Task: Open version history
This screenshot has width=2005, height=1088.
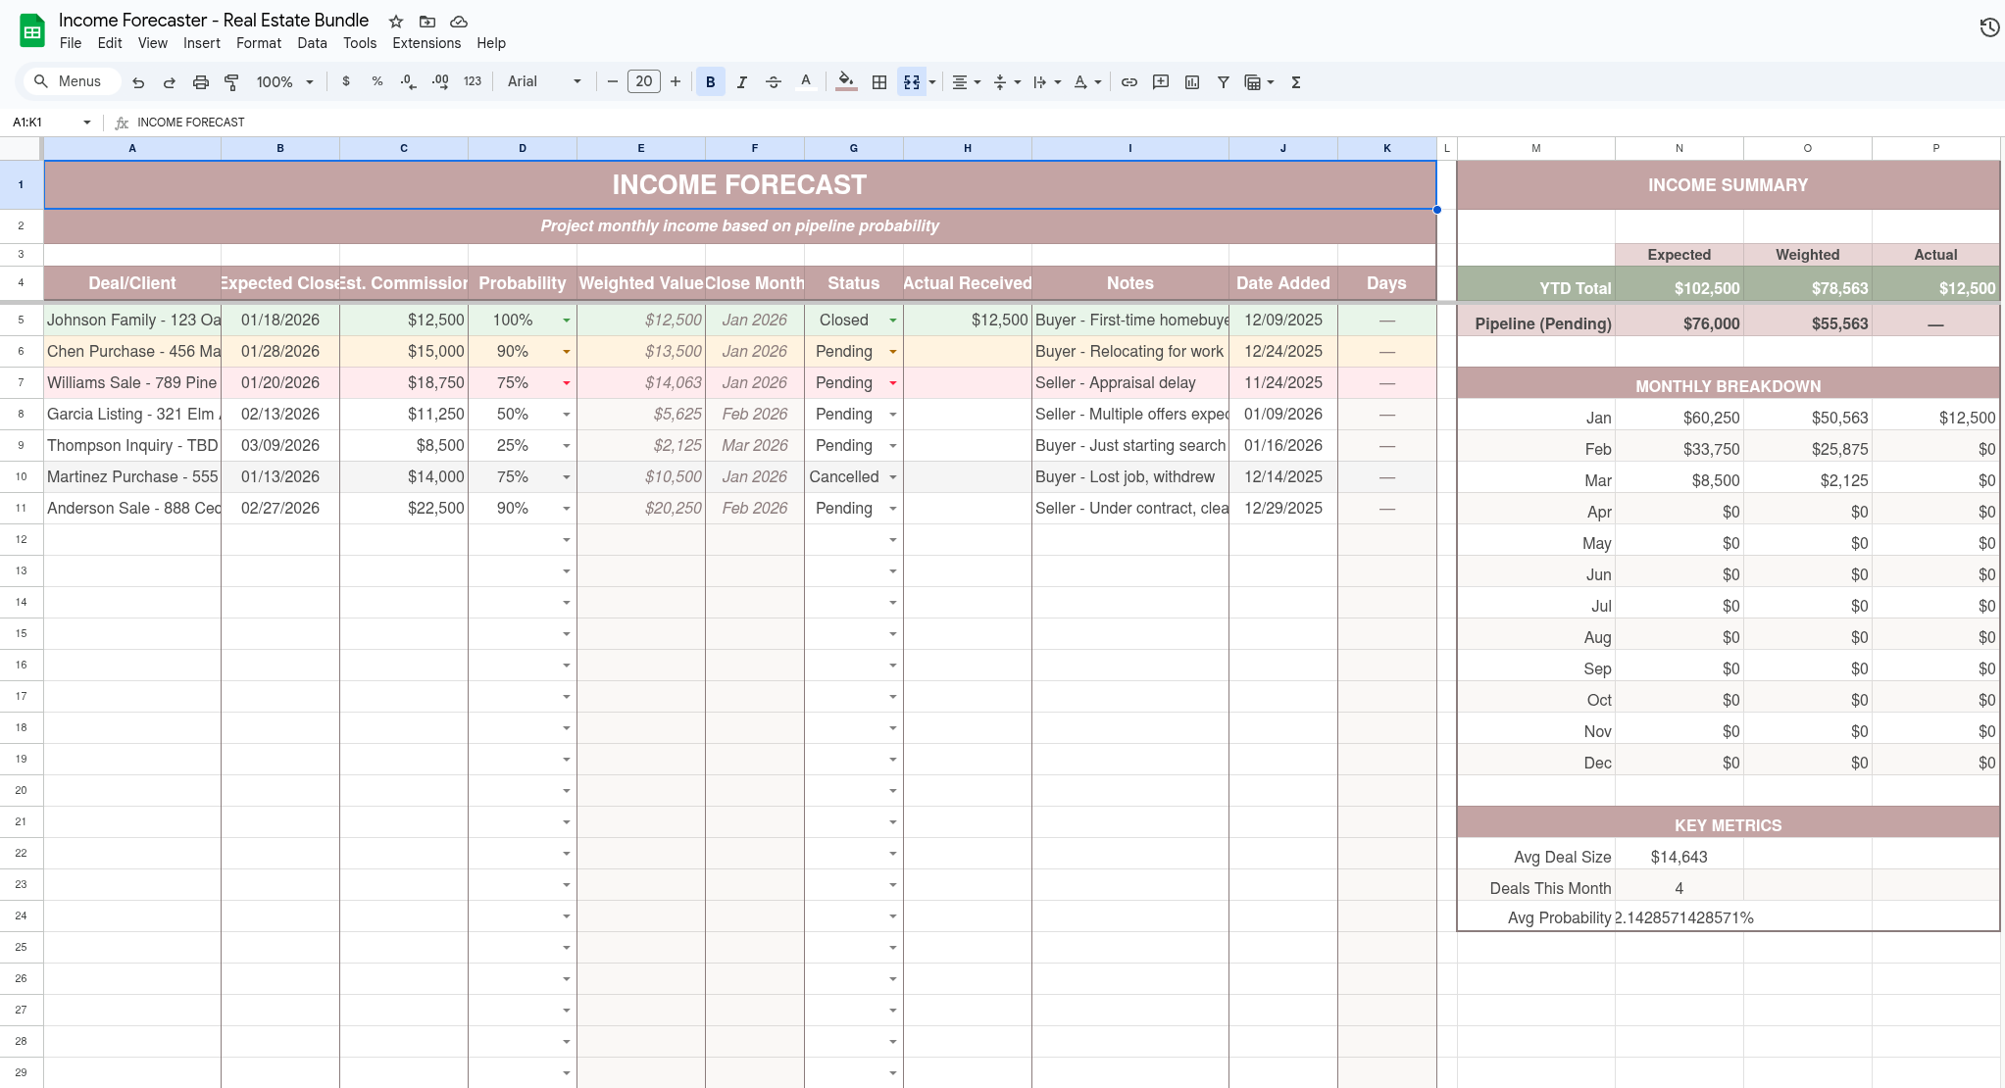Action: 1989,26
